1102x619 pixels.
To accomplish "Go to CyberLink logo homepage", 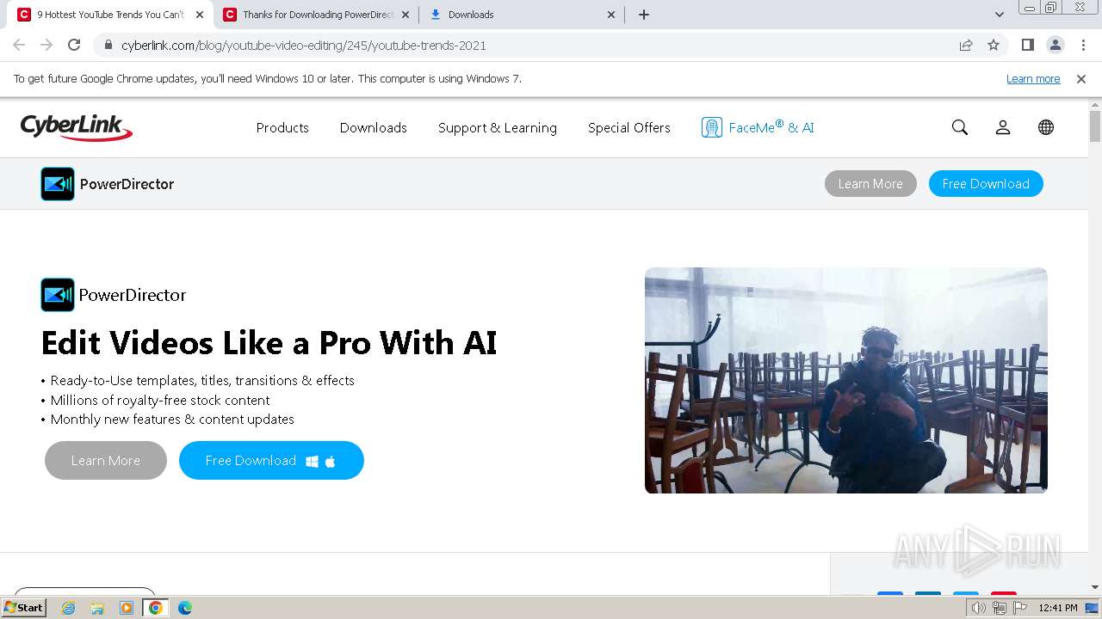I will tap(77, 127).
